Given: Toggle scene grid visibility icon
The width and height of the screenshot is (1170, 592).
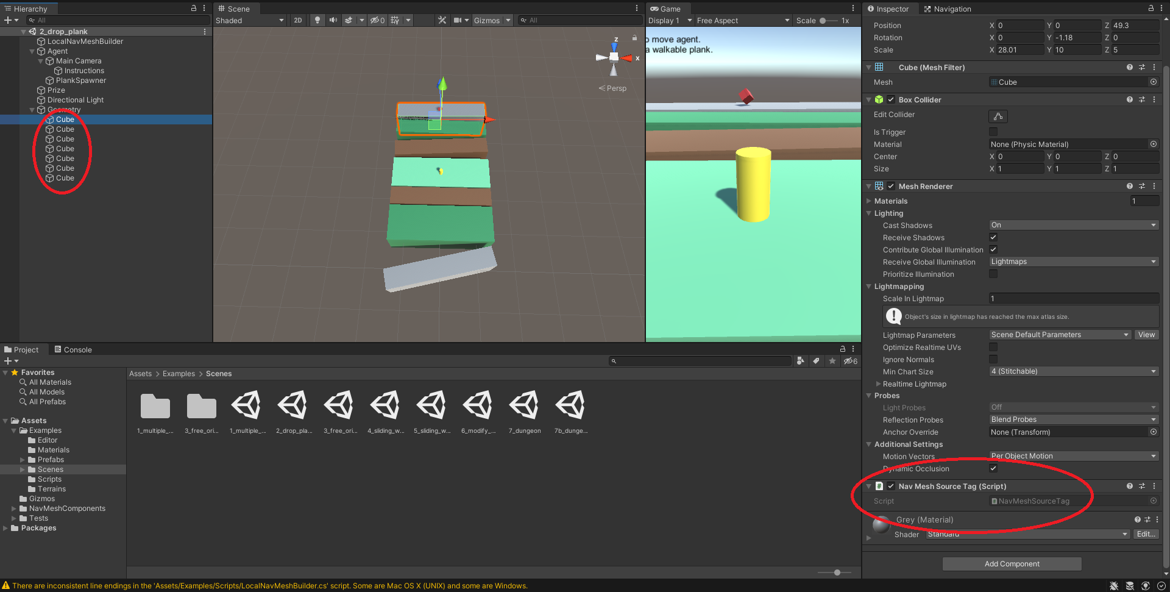Looking at the screenshot, I should [395, 20].
